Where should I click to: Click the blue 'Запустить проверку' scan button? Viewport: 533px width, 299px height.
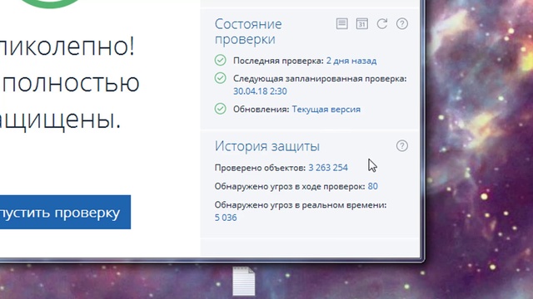(x=65, y=212)
